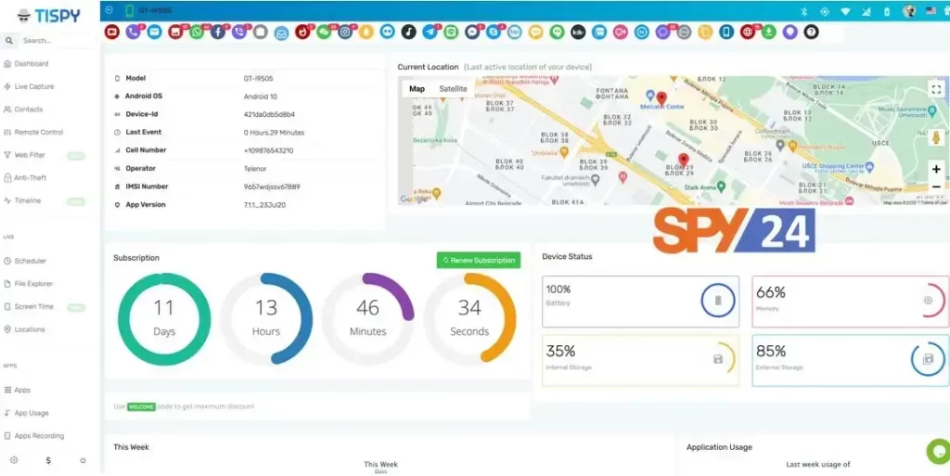Switch the map to Satellite view

(453, 88)
